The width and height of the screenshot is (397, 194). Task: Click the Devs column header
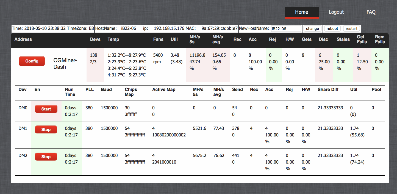pyautogui.click(x=95, y=39)
